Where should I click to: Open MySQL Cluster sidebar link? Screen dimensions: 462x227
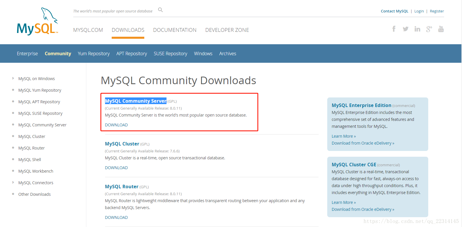point(32,136)
